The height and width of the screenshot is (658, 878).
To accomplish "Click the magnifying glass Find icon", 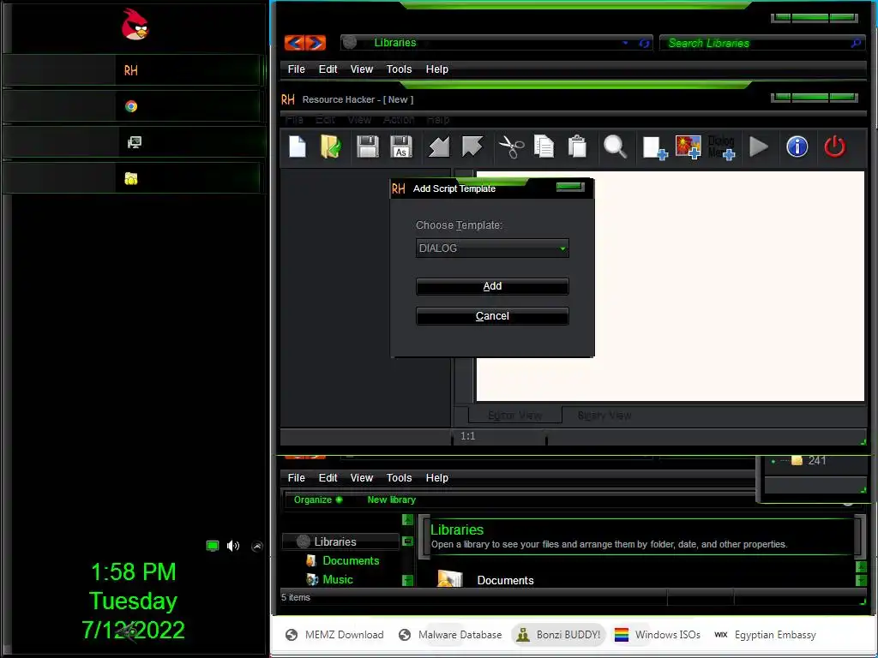I will [x=615, y=147].
